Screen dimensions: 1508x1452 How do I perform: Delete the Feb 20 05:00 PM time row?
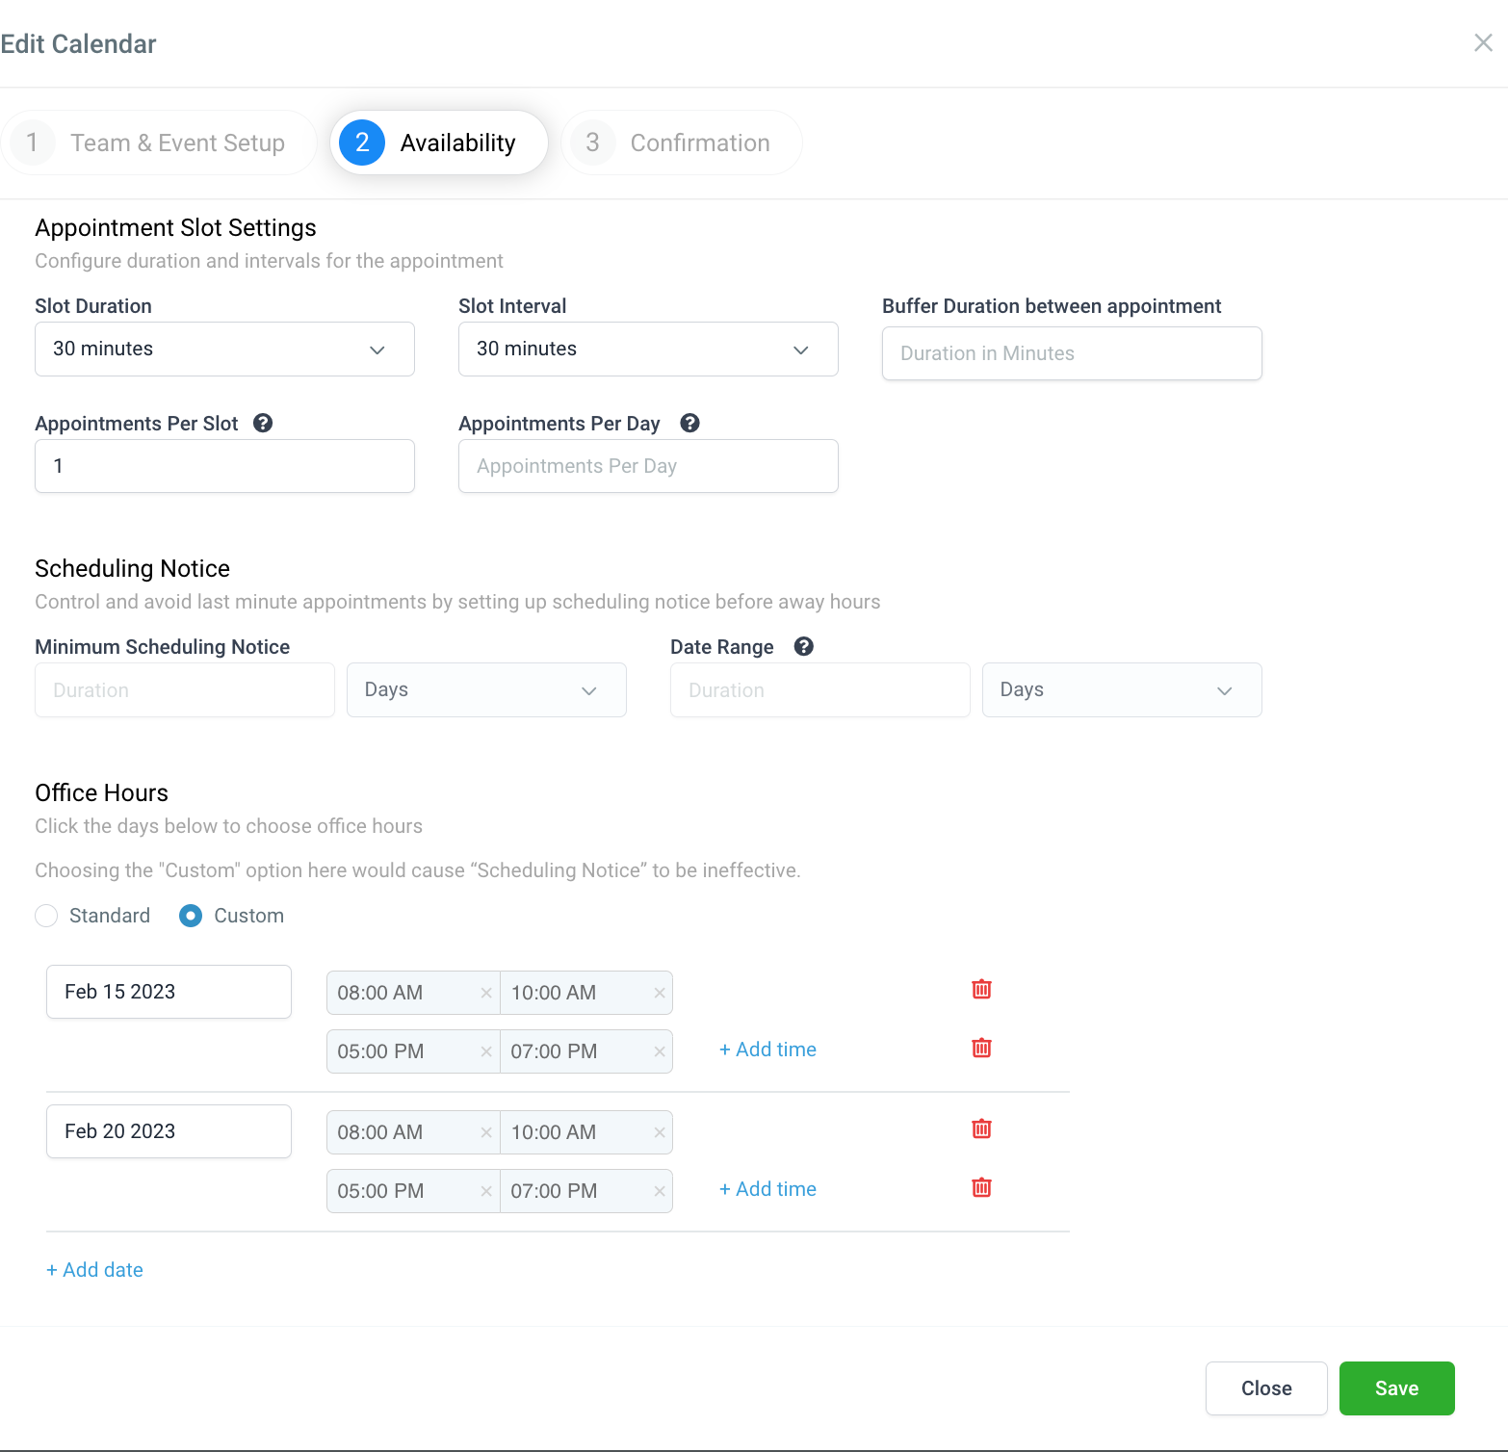pos(981,1187)
